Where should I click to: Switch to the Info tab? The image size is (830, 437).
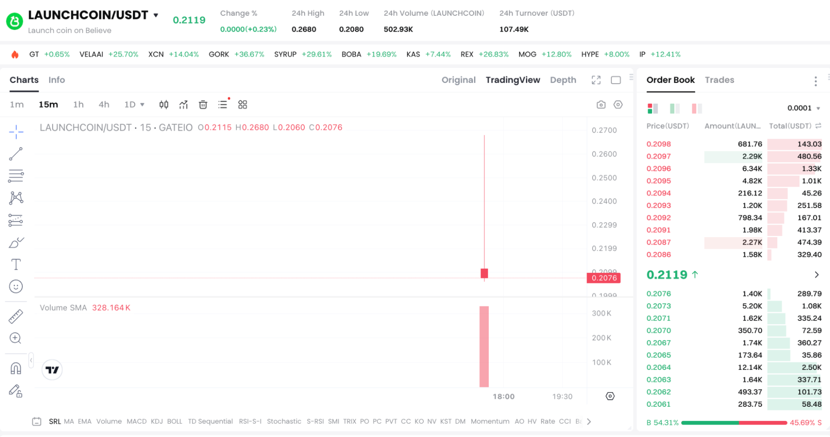57,80
